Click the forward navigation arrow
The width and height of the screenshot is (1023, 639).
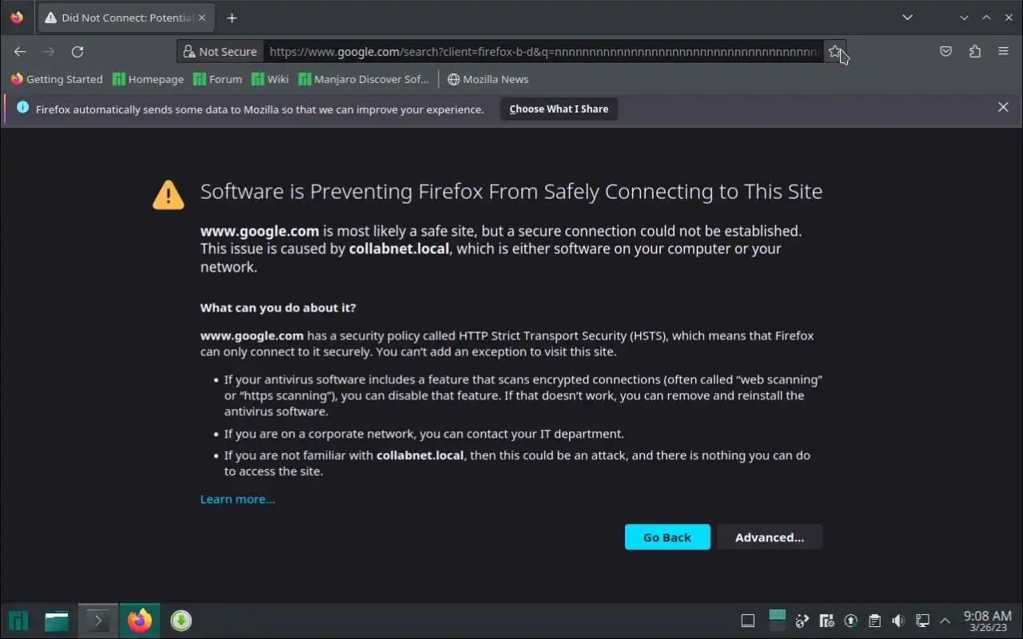point(49,51)
